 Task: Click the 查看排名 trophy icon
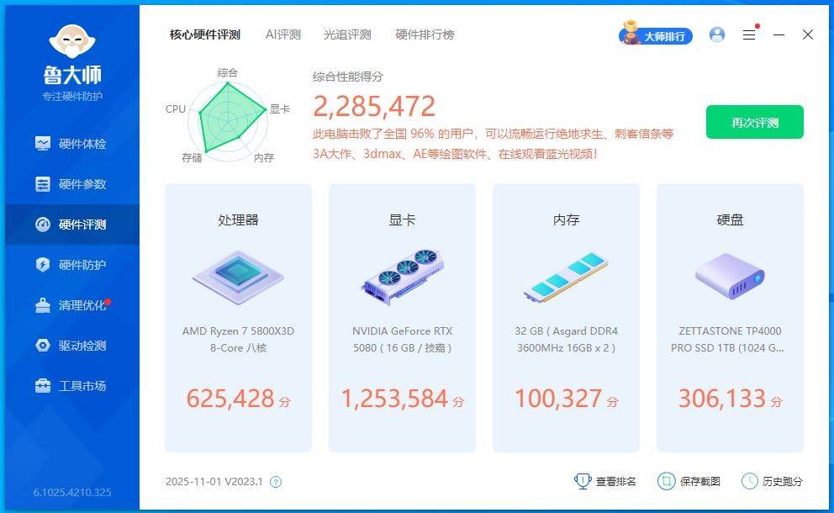click(x=583, y=481)
